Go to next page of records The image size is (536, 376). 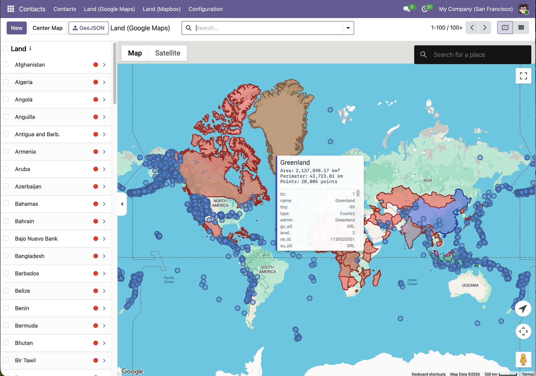(x=485, y=28)
